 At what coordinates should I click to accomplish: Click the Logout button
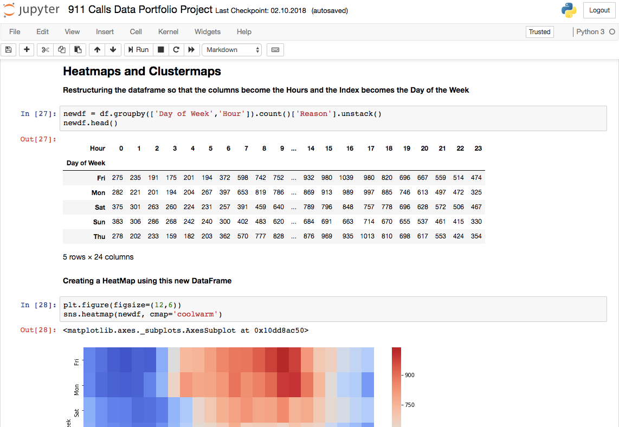point(599,10)
